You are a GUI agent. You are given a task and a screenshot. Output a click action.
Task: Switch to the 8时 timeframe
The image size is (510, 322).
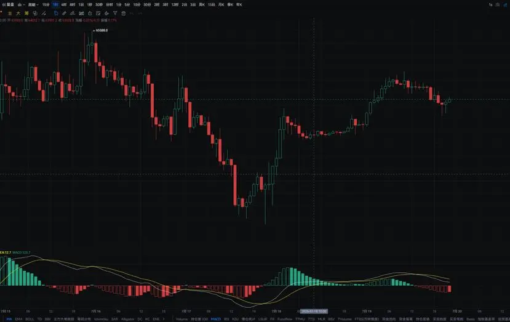click(x=72, y=4)
